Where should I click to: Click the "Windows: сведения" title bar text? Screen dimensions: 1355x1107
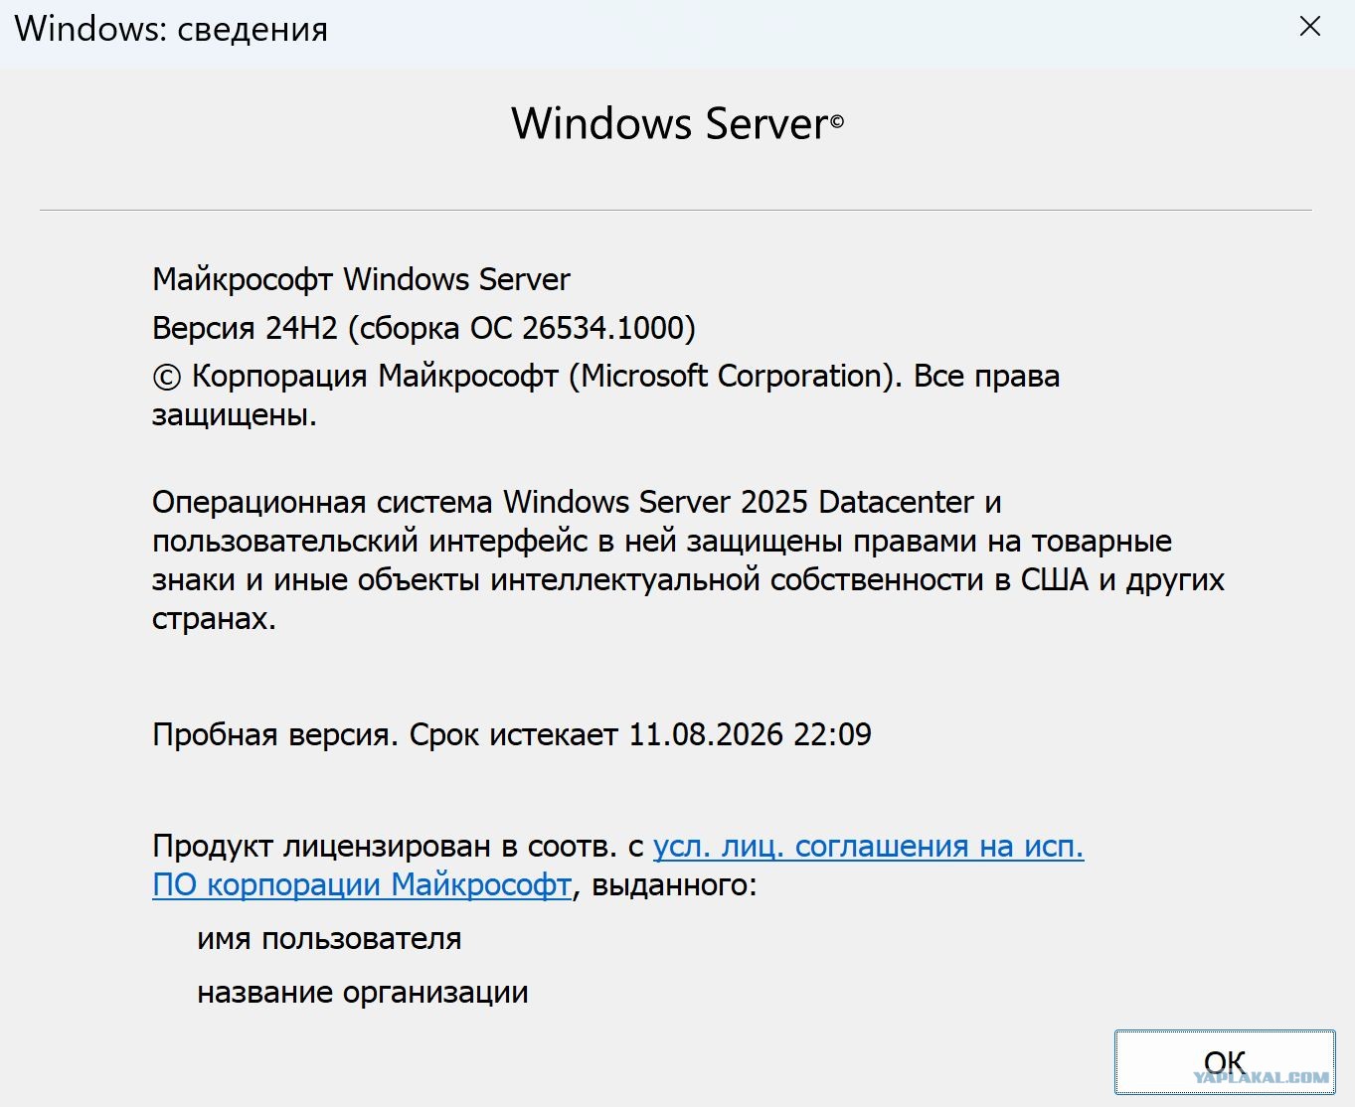171,28
